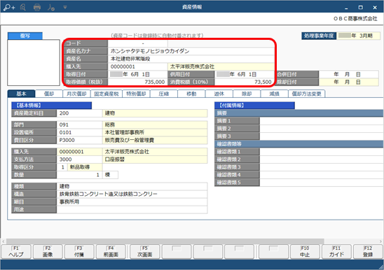
Task: Click the 支払方法 field showing 3000
Action: tap(80, 159)
